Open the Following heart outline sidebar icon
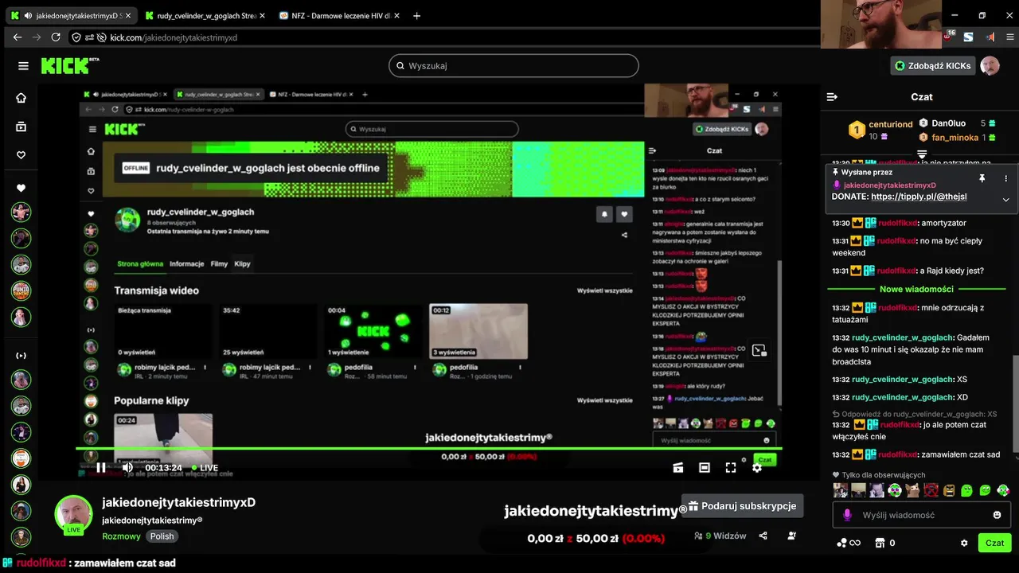The image size is (1019, 573). 21,155
